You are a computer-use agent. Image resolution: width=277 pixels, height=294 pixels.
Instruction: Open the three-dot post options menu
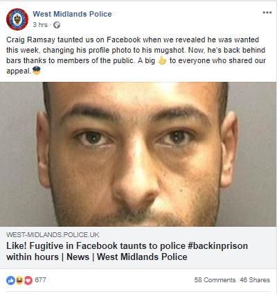[x=267, y=12]
